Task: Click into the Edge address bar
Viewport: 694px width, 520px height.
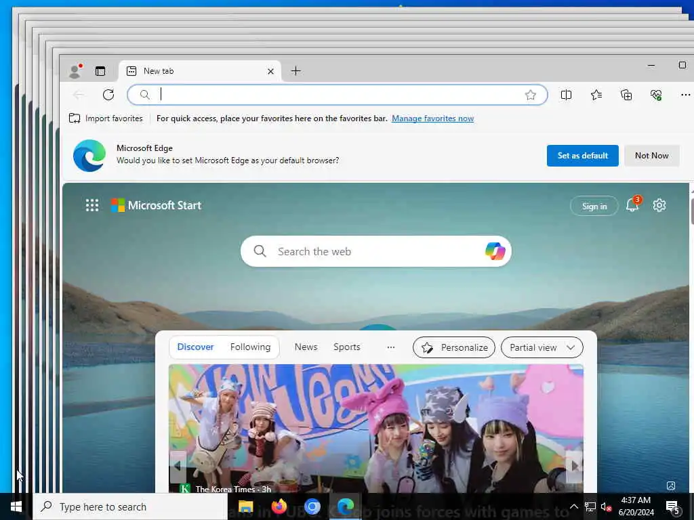Action: point(338,95)
